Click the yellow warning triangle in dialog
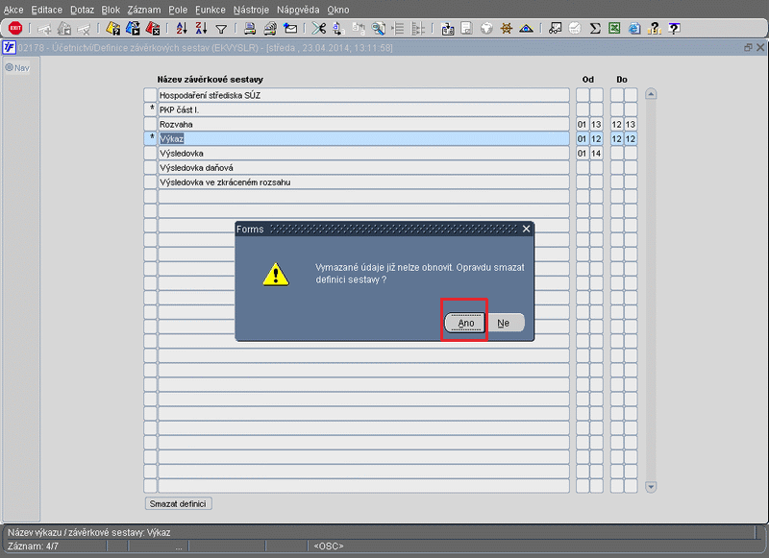This screenshot has width=769, height=558. pyautogui.click(x=276, y=275)
